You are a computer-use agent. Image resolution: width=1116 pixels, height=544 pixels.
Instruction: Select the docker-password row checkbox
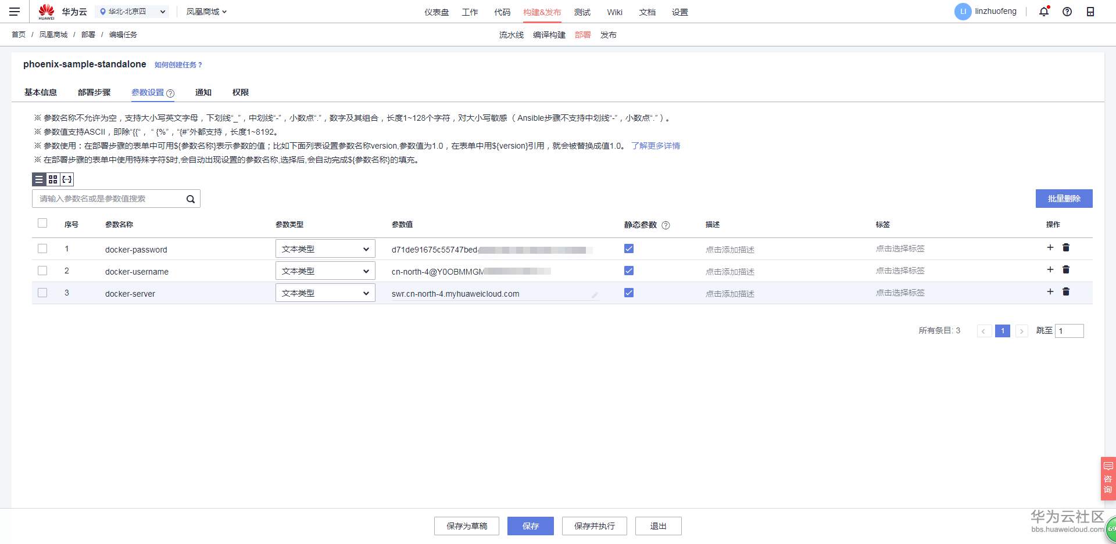pyautogui.click(x=42, y=248)
